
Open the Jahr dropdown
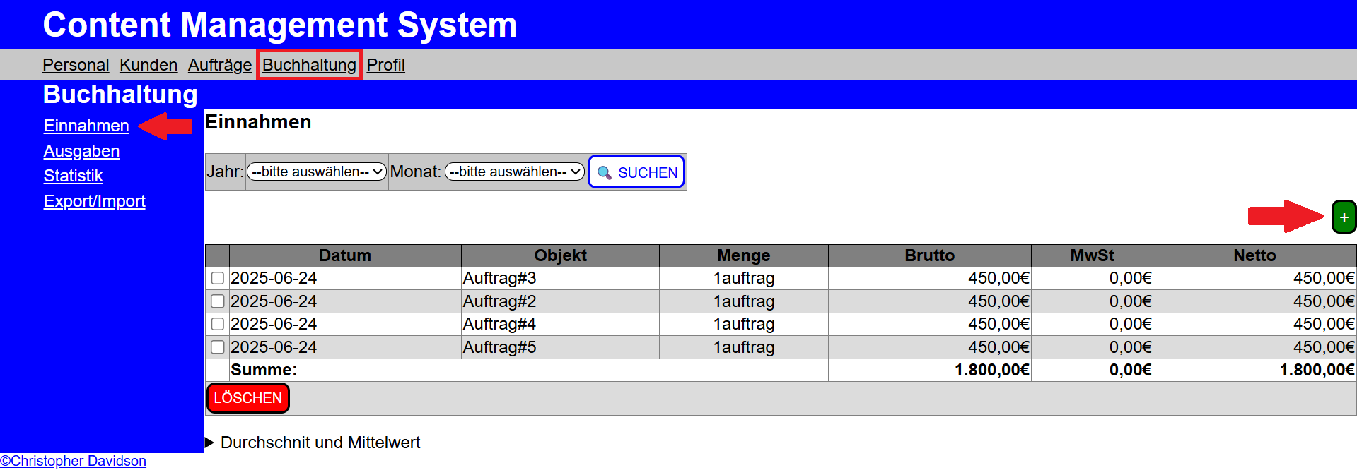tap(317, 172)
